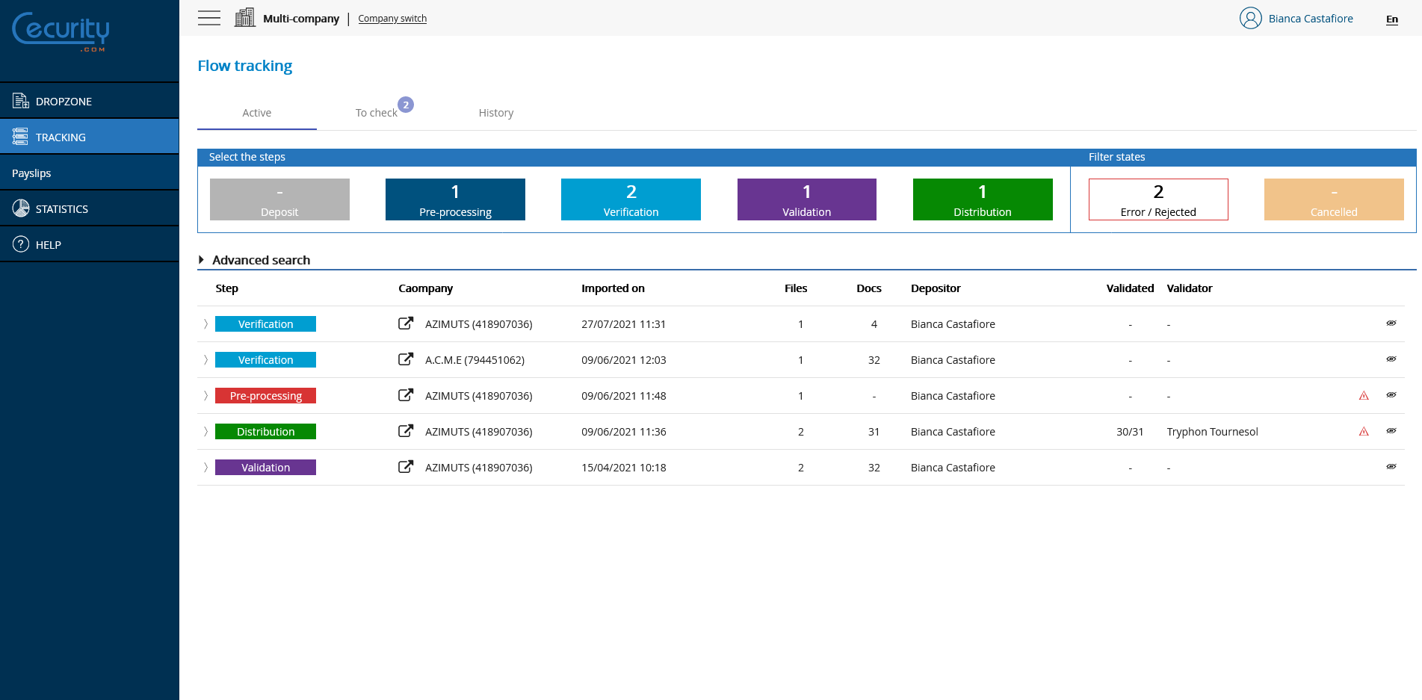This screenshot has height=700, width=1422.
Task: Click the Multi-company building icon
Action: (244, 16)
